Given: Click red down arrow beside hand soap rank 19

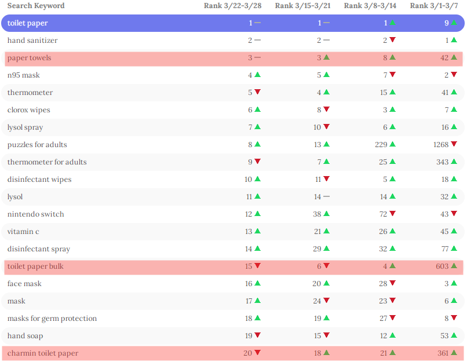Looking at the screenshot, I should 258,335.
